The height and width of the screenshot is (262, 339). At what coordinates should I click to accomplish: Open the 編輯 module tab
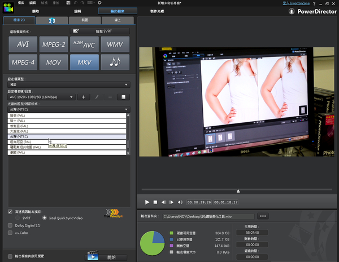(77, 11)
